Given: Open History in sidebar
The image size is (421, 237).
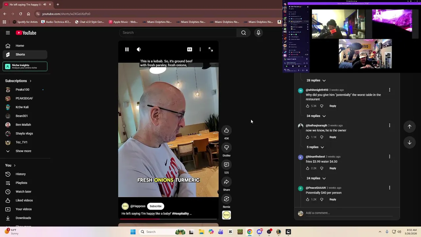Looking at the screenshot, I should point(25,174).
